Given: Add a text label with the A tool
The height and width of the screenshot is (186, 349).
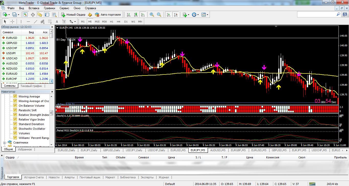Looking at the screenshot, I should click(57, 22).
